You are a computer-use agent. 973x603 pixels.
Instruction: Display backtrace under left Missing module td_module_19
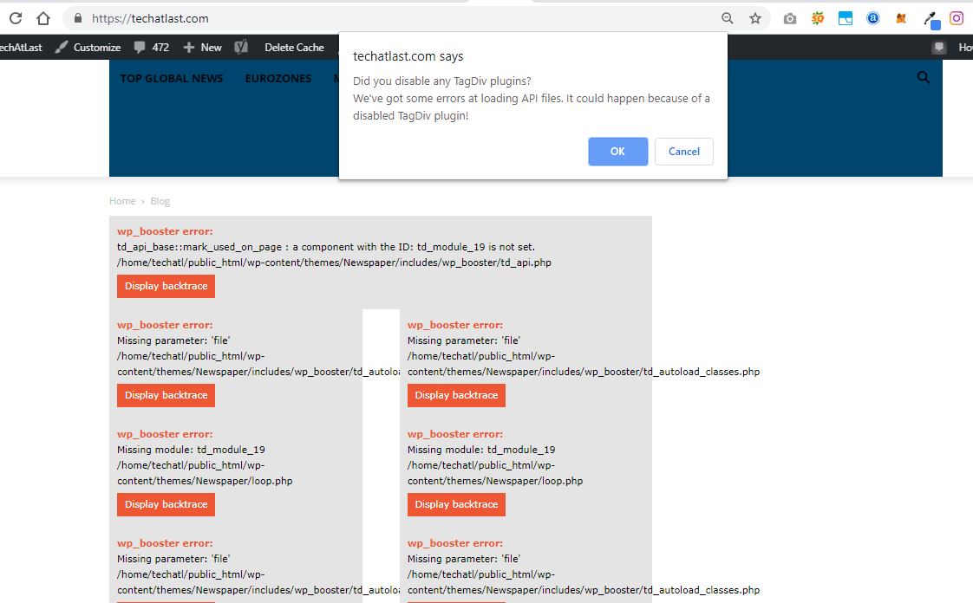166,504
